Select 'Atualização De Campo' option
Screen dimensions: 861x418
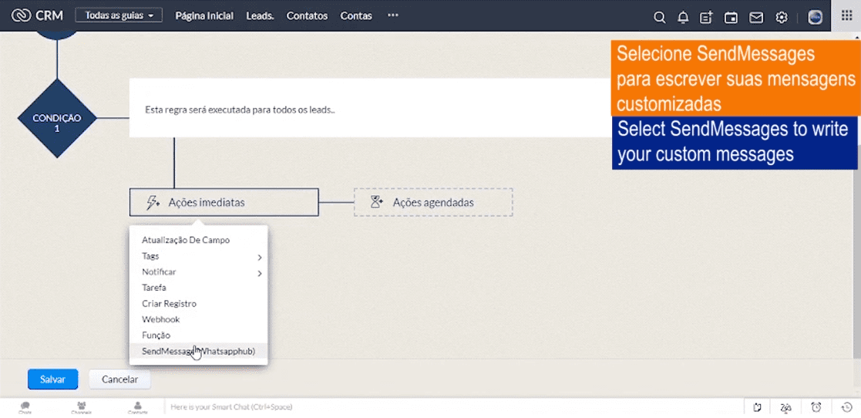pyautogui.click(x=186, y=240)
